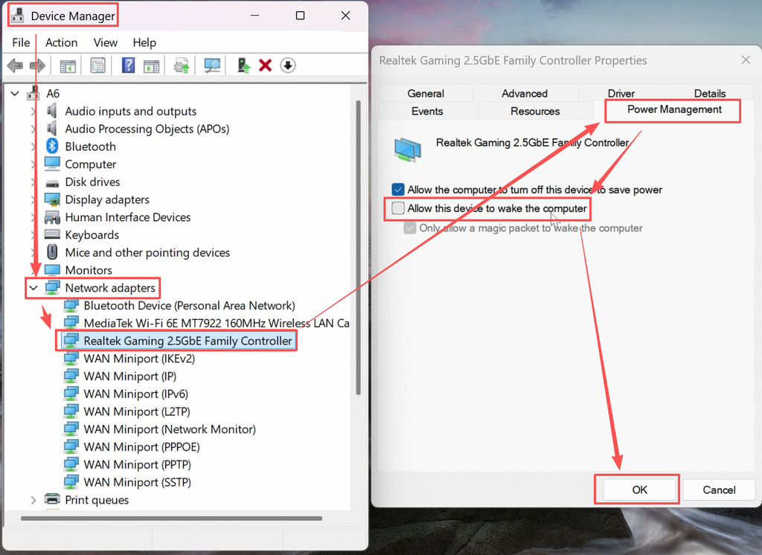Expand the Human Interface Devices category

(x=33, y=217)
